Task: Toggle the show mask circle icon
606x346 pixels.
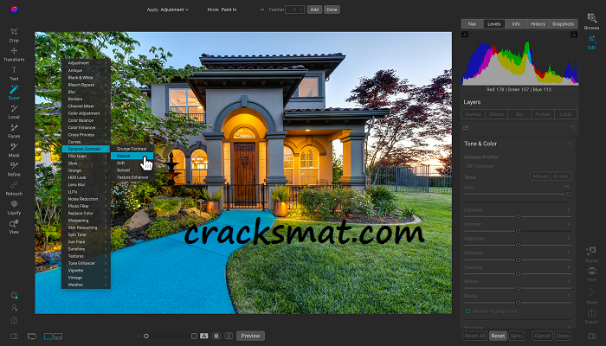Action: click(x=216, y=336)
